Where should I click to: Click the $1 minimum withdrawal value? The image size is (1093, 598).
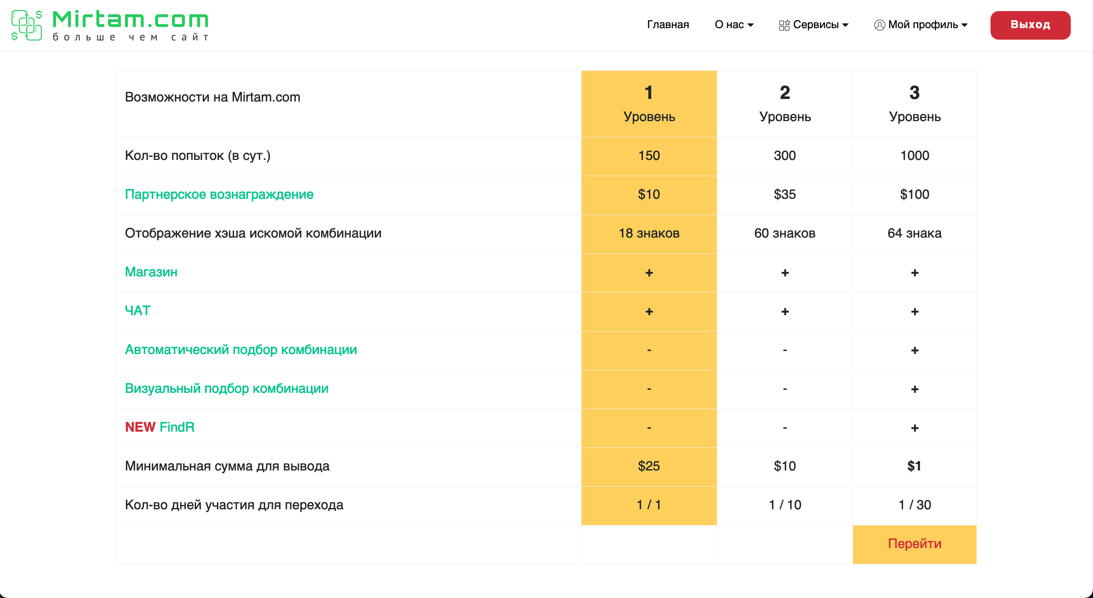pos(915,466)
